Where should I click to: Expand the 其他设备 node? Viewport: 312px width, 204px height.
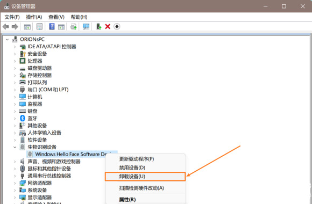[x=15, y=126]
